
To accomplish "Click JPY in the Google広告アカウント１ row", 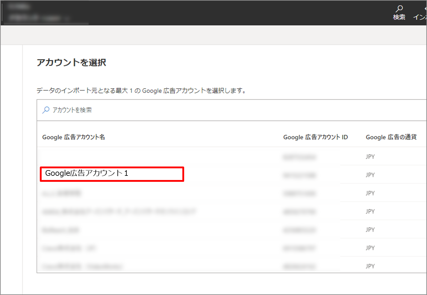I will click(370, 175).
